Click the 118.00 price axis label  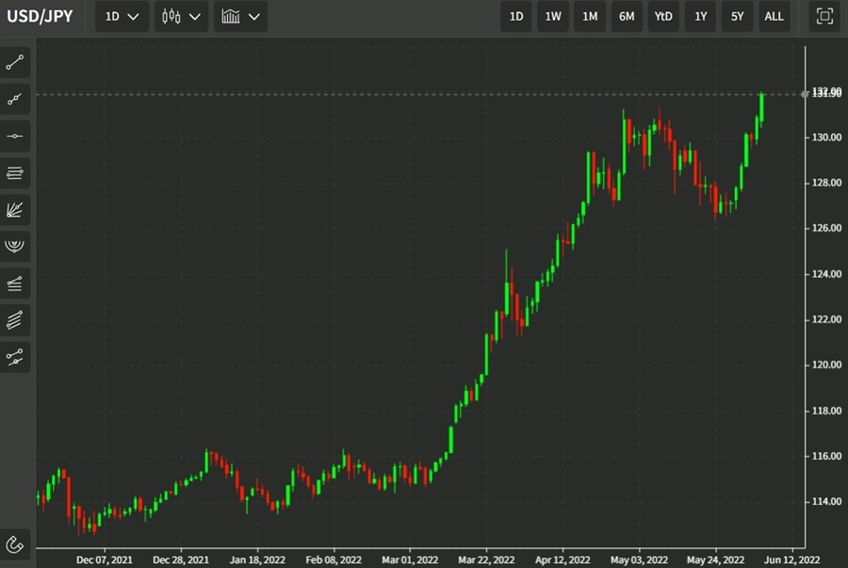point(826,411)
